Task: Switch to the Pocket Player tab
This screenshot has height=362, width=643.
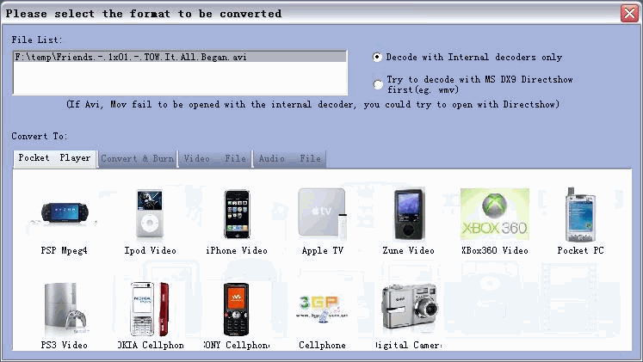Action: 54,158
